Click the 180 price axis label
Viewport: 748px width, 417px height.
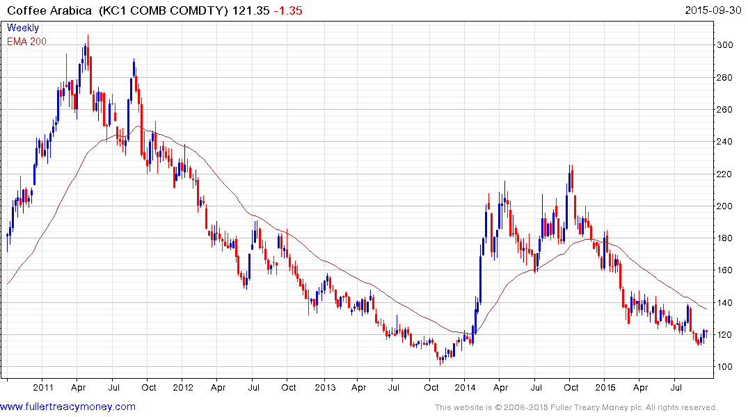[725, 238]
